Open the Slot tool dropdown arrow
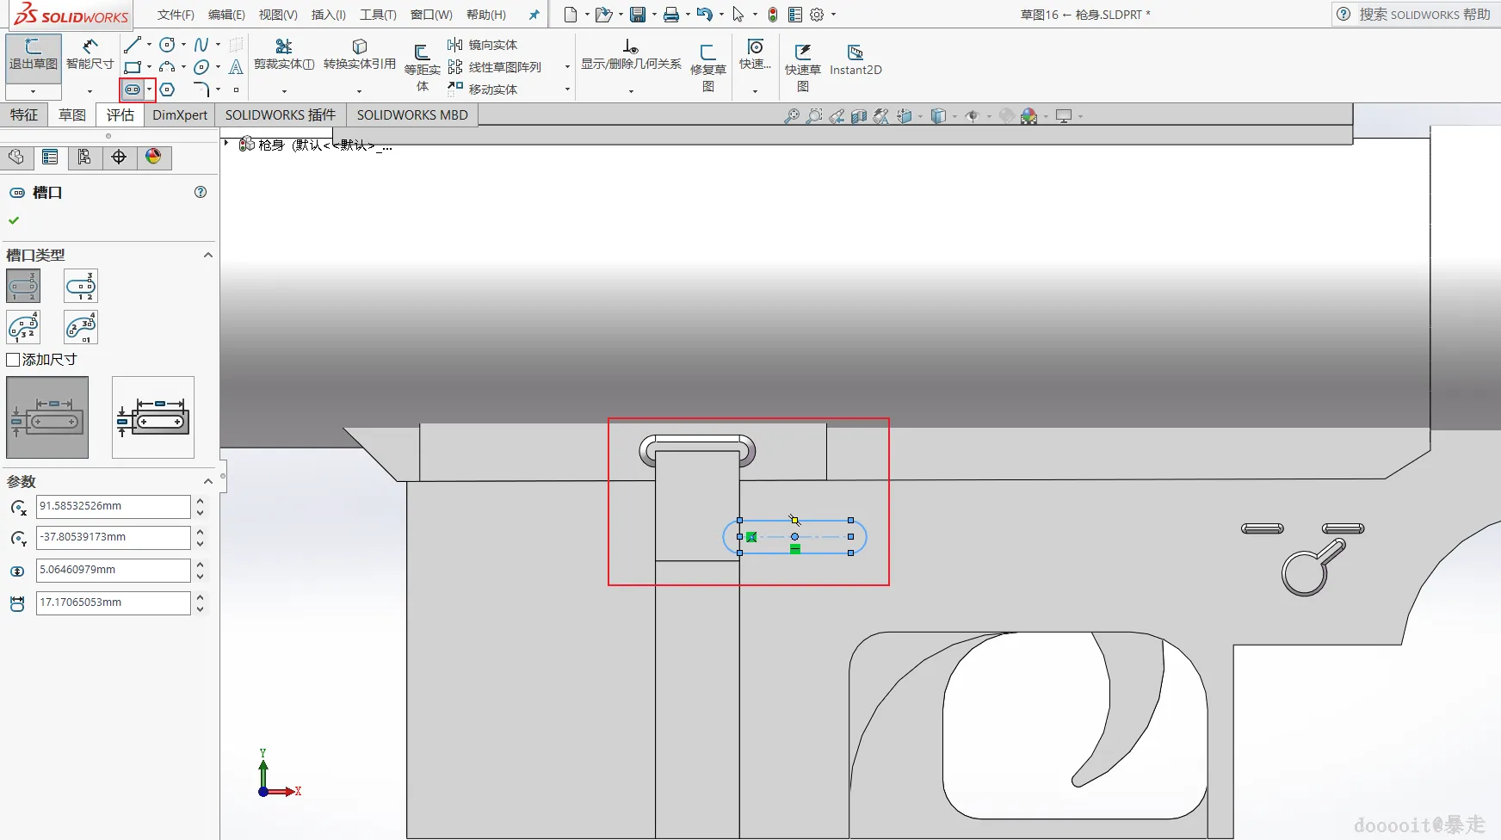The width and height of the screenshot is (1501, 840). [149, 90]
